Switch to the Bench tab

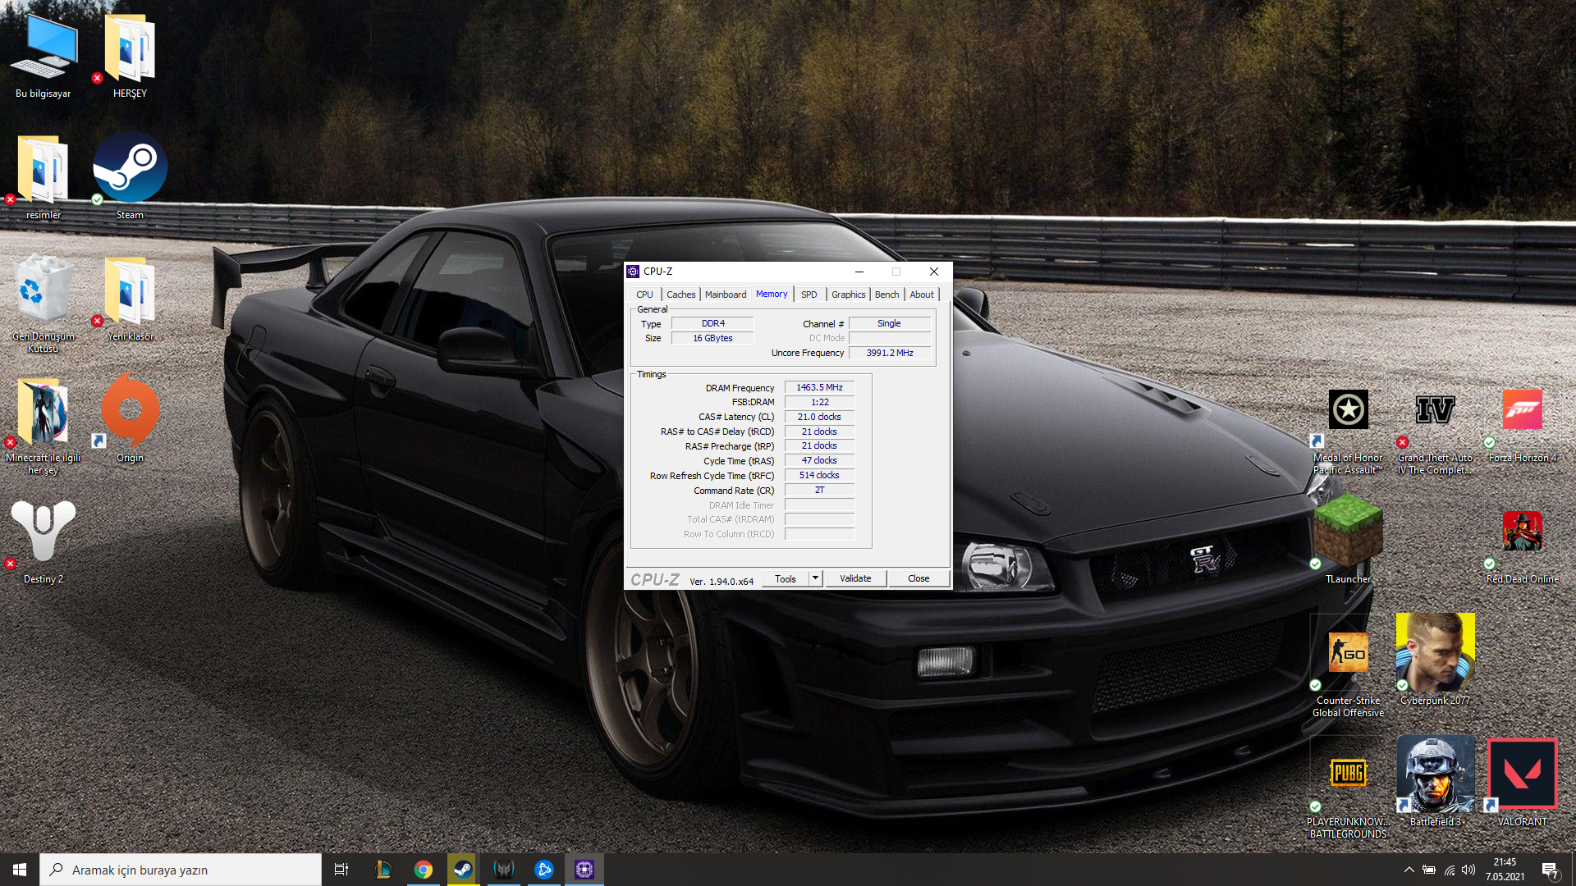[886, 295]
